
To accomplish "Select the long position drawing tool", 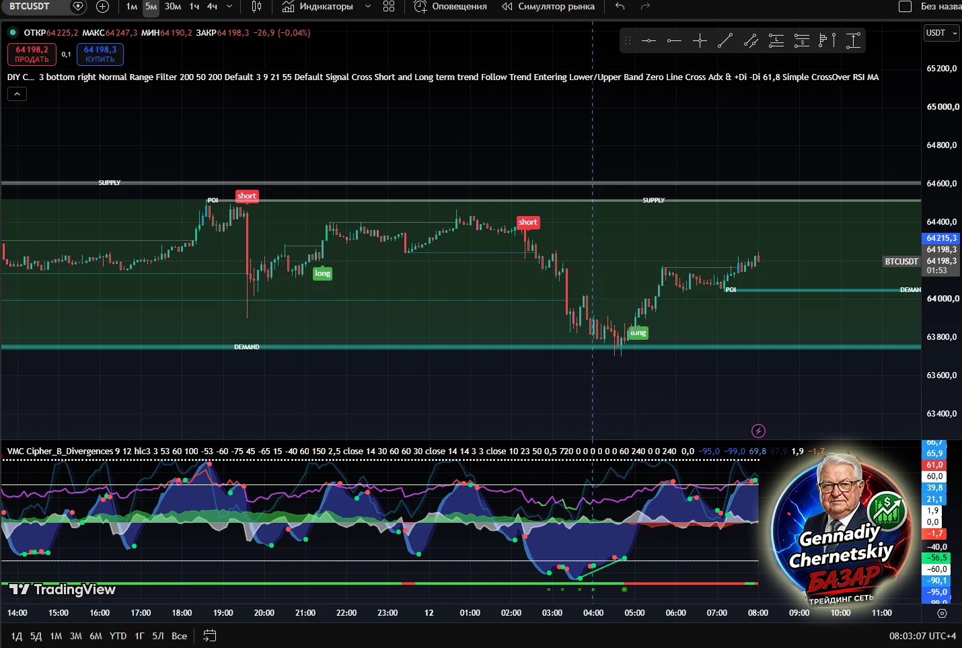I will pos(776,41).
